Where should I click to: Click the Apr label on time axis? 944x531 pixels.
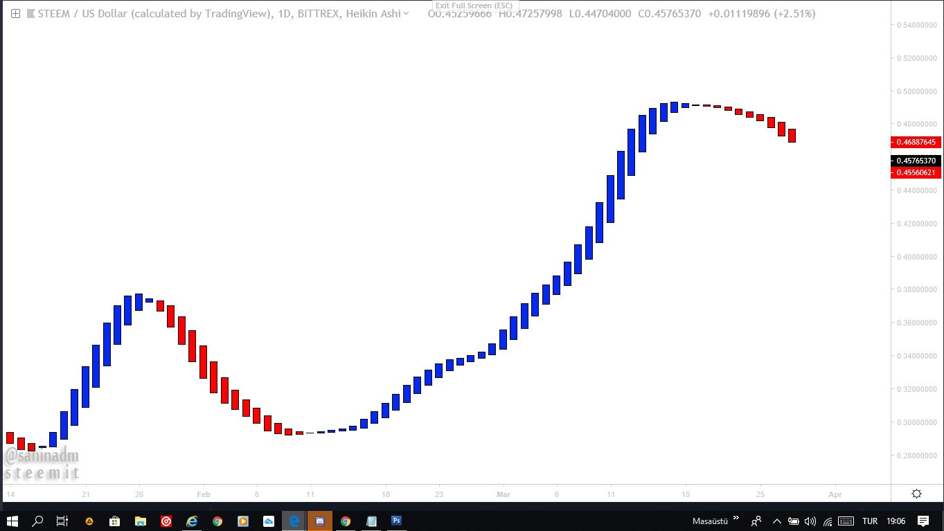(x=835, y=494)
